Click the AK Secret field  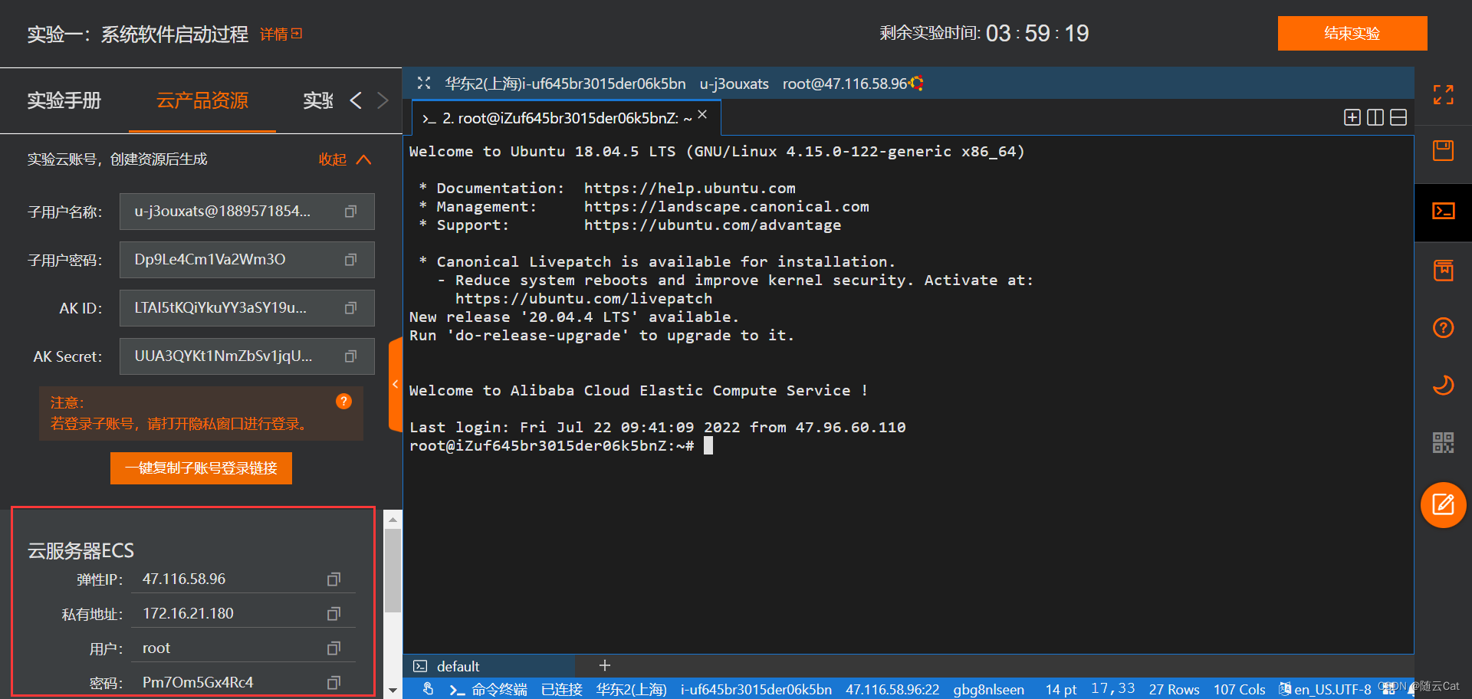(x=247, y=356)
